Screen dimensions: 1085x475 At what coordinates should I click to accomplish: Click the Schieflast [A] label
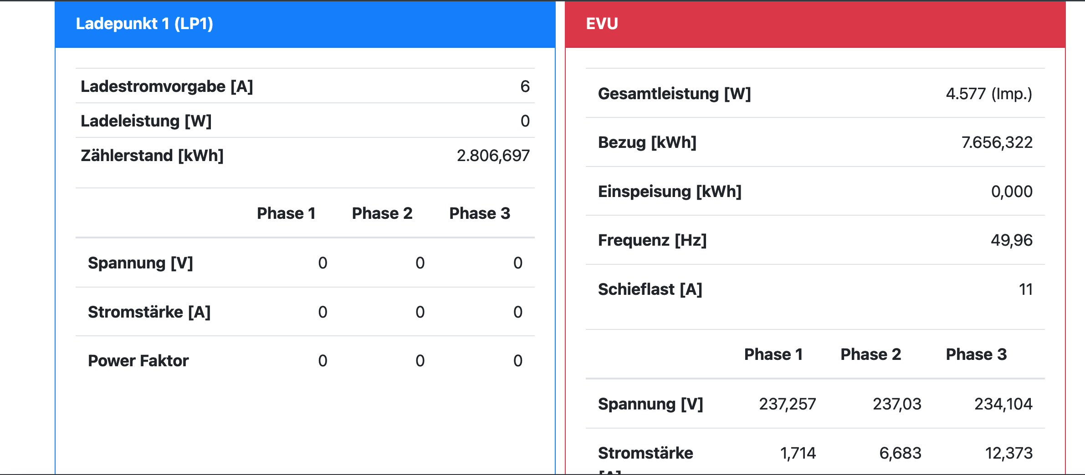click(x=650, y=289)
